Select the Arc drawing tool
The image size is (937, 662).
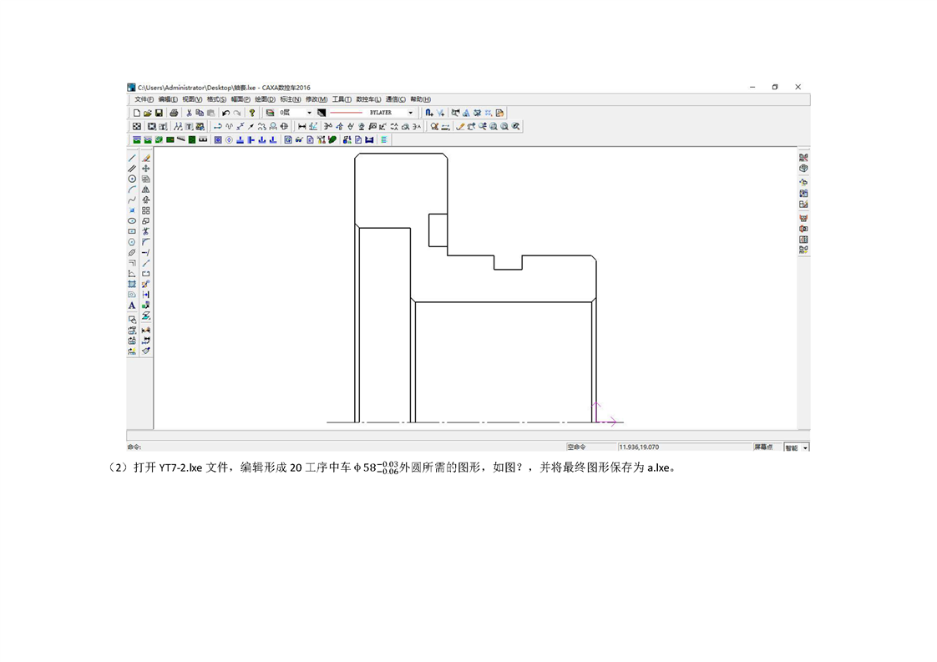pyautogui.click(x=132, y=190)
